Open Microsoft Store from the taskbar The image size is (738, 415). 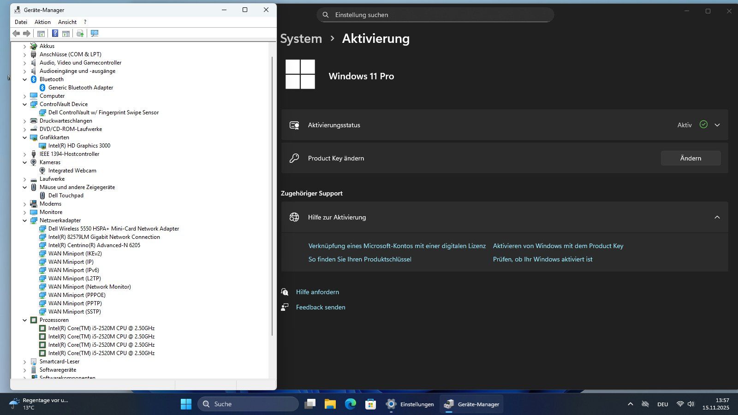tap(371, 404)
